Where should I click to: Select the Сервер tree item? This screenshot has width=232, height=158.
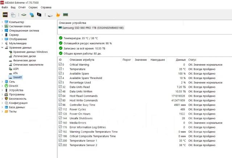click(14, 35)
